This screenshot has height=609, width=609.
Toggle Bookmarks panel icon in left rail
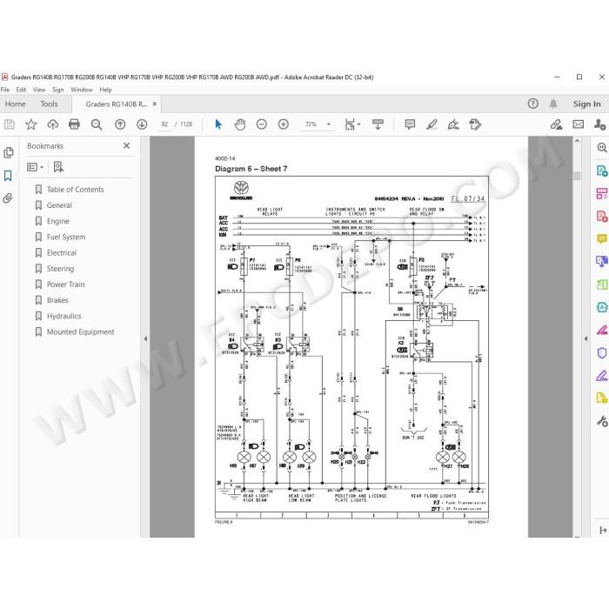[8, 176]
